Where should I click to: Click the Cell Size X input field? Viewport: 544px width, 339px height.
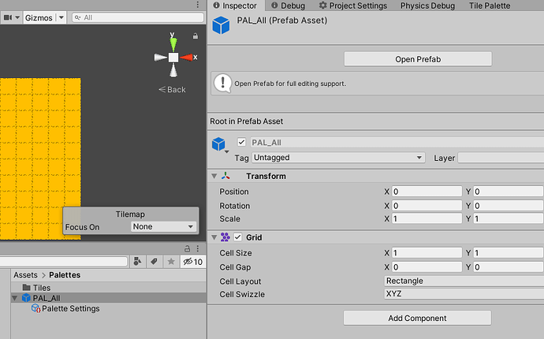(x=427, y=253)
